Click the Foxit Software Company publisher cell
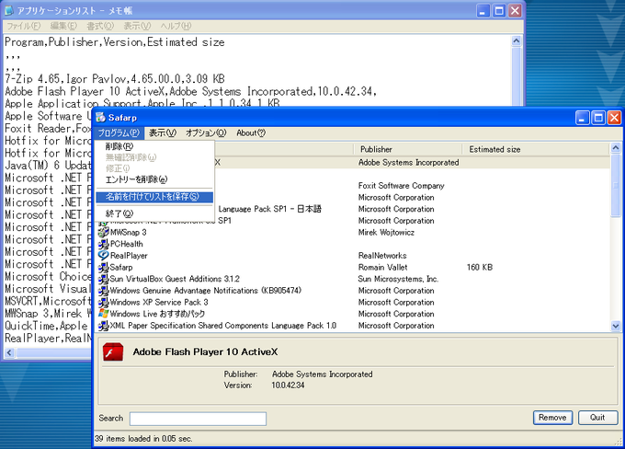625x449 pixels. pos(401,186)
